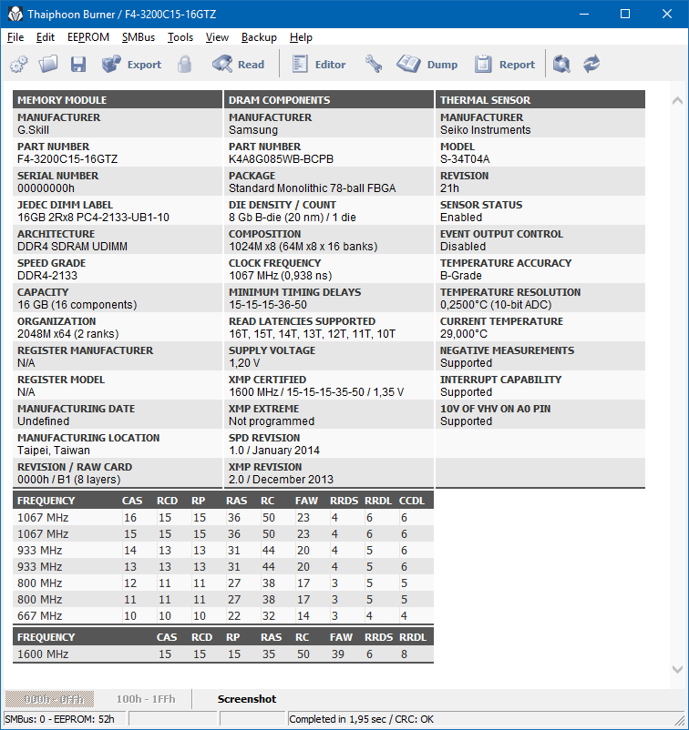
Task: Open the EEPROM menu
Action: (88, 37)
